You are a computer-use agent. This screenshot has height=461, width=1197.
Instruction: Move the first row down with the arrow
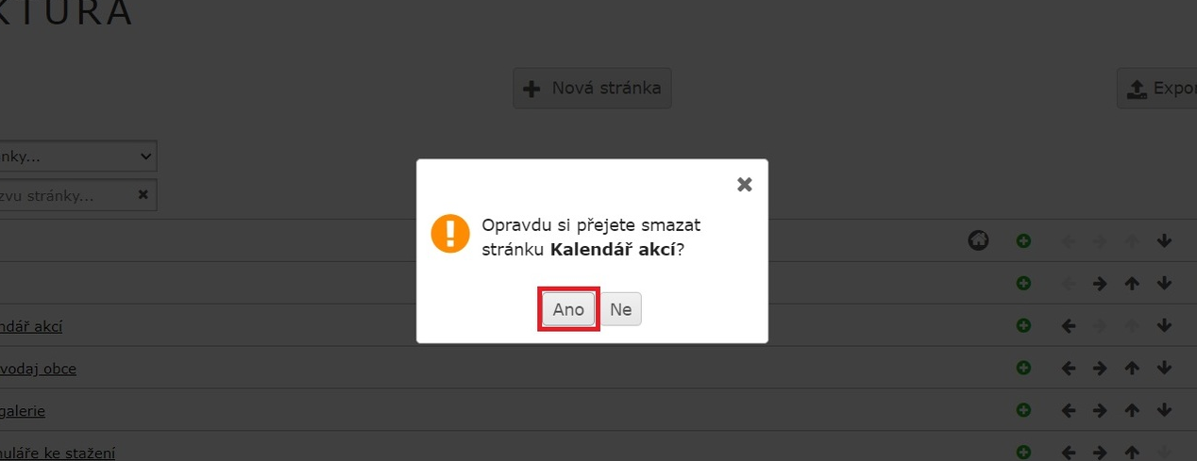click(1164, 241)
